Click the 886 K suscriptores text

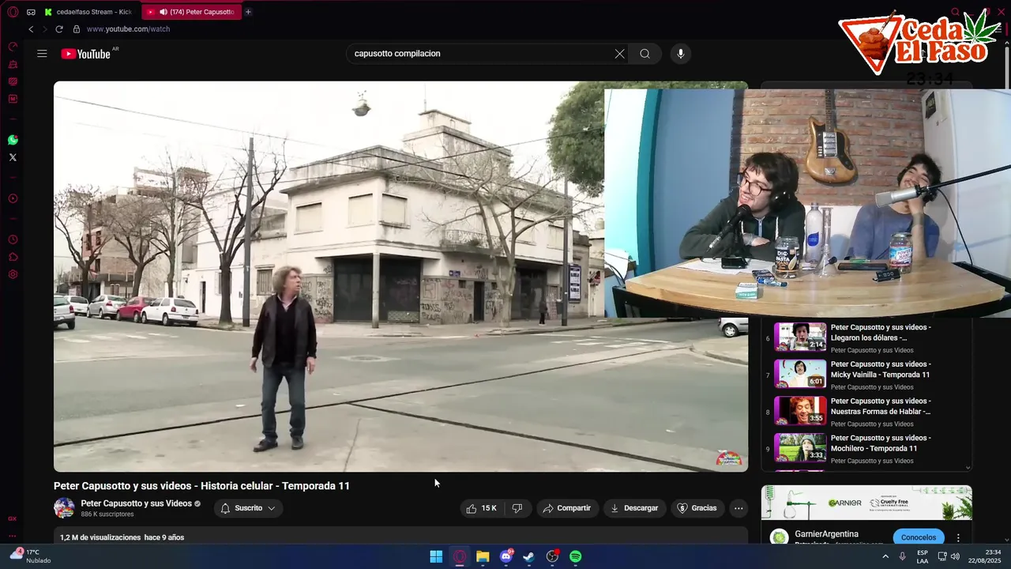point(107,514)
